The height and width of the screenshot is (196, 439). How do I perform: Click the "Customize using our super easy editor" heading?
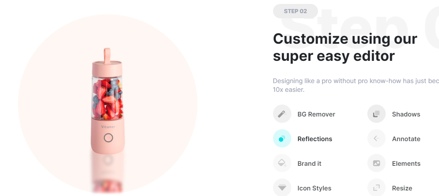coord(345,47)
